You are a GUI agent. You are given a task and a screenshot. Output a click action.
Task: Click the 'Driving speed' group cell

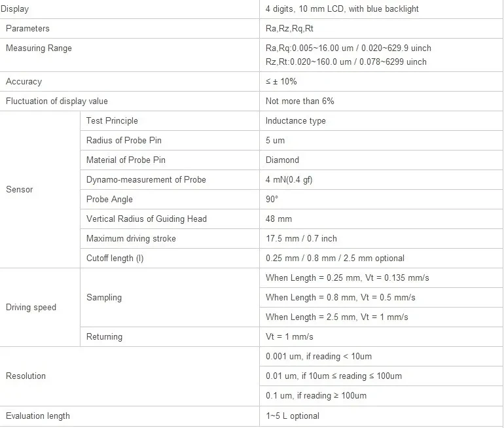coord(31,308)
